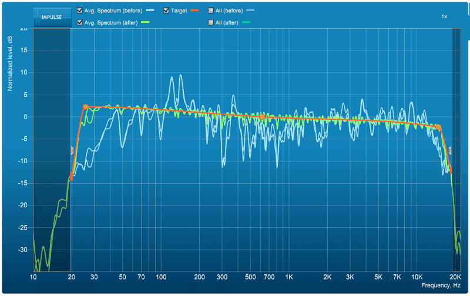Enable All (after) checkbox
The width and height of the screenshot is (470, 296).
coord(211,22)
